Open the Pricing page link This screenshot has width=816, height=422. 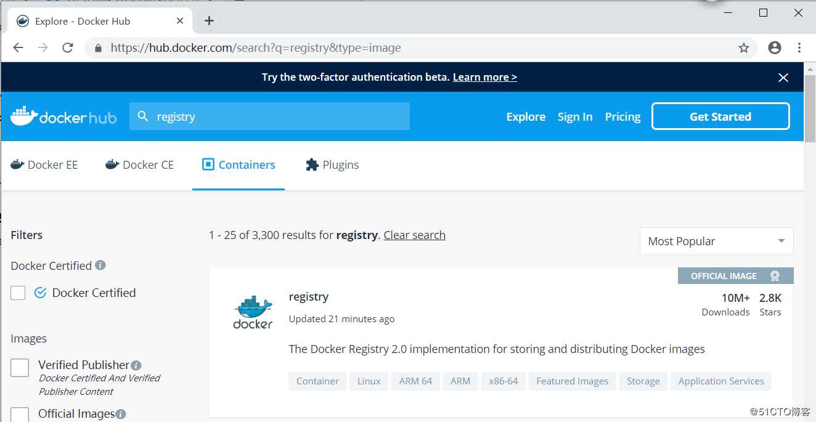(622, 116)
